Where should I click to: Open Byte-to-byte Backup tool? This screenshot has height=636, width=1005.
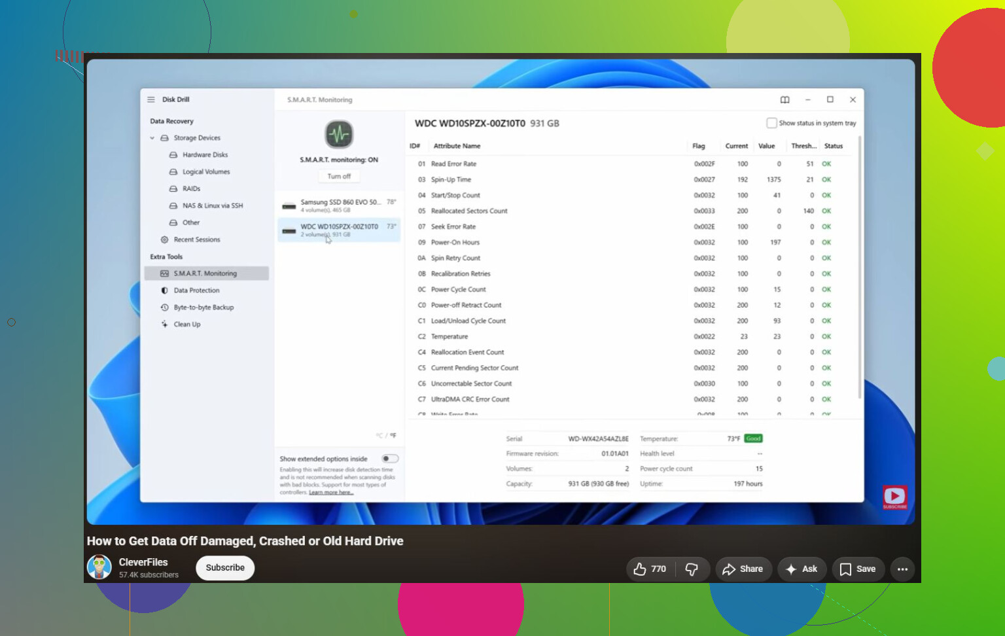click(203, 308)
